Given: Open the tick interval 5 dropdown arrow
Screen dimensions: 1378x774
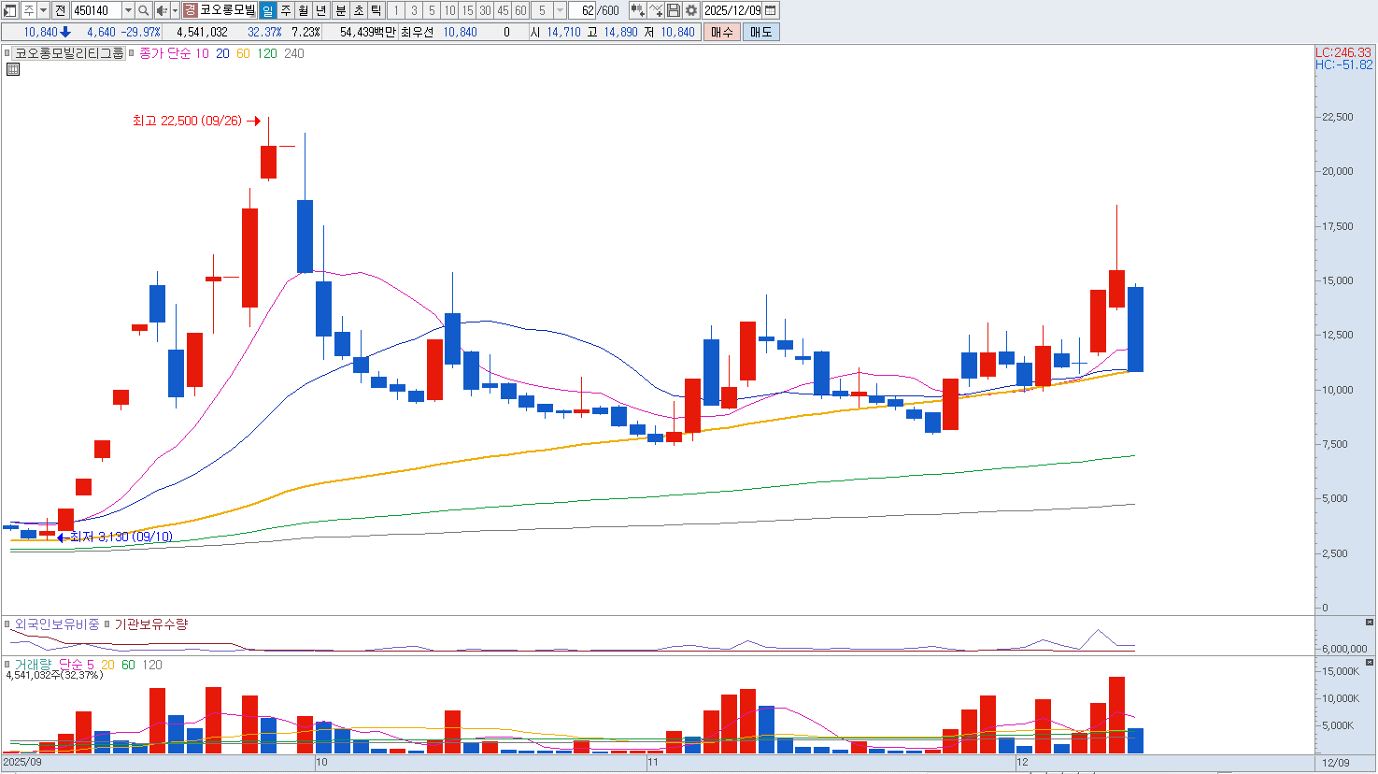Looking at the screenshot, I should 560,10.
